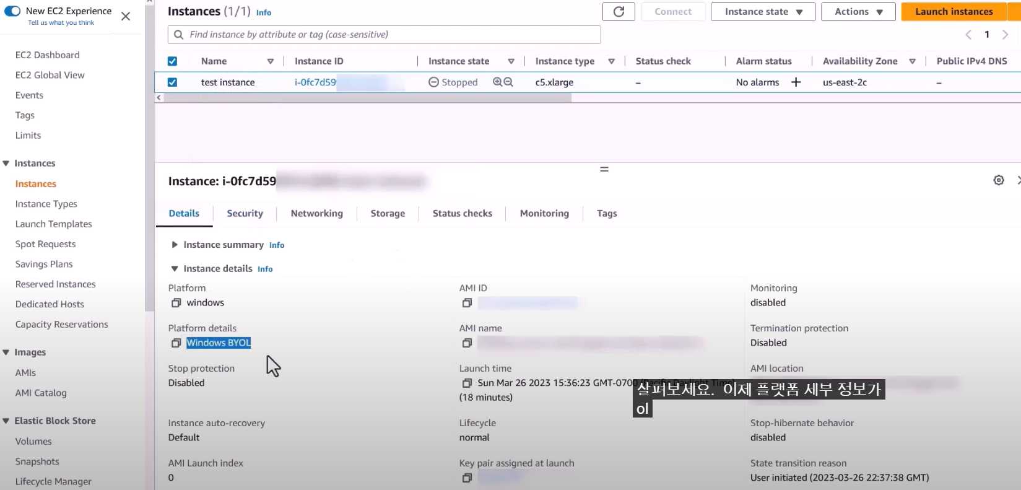Open Instance type column sort arrow
Image resolution: width=1021 pixels, height=490 pixels.
(611, 61)
